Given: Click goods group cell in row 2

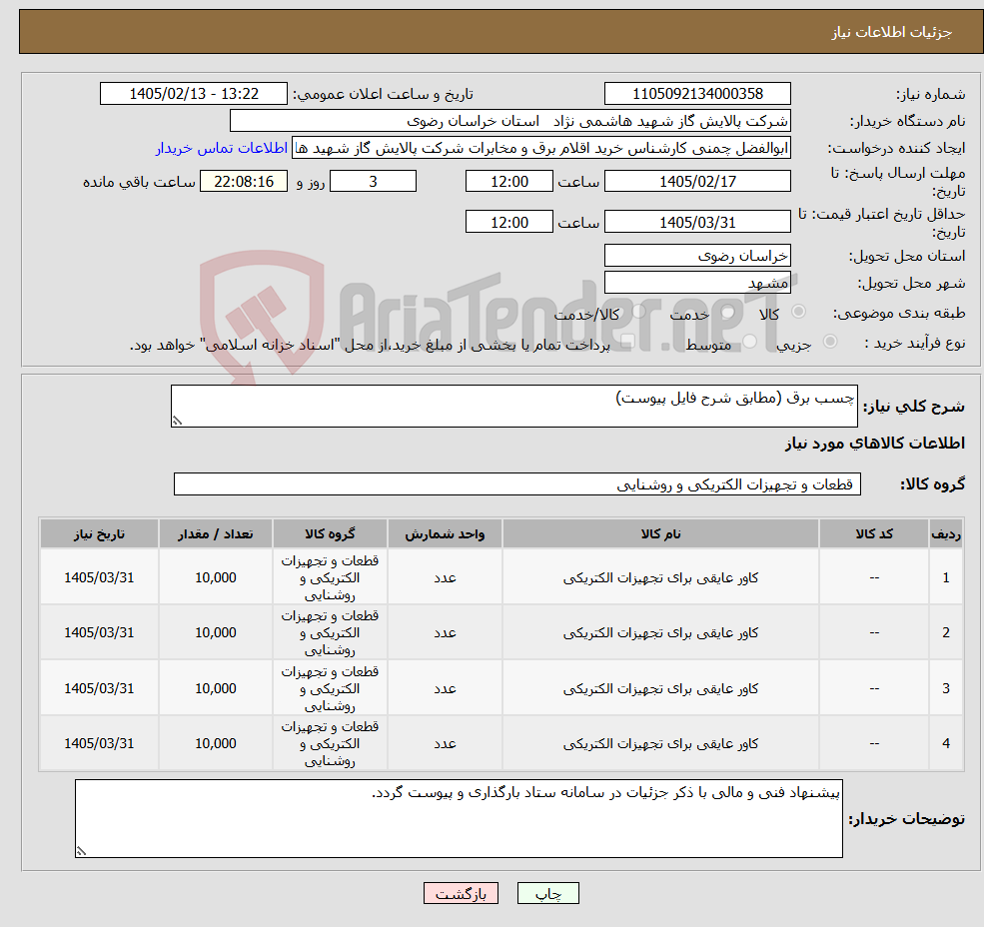Looking at the screenshot, I should 330,632.
